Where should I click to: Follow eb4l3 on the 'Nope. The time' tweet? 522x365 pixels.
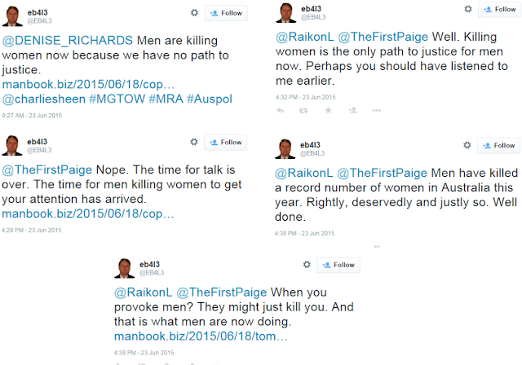(x=225, y=143)
